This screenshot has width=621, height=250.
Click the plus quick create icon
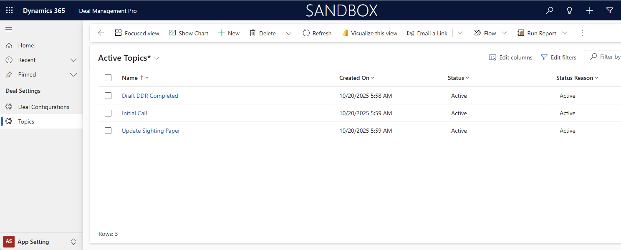(x=589, y=10)
